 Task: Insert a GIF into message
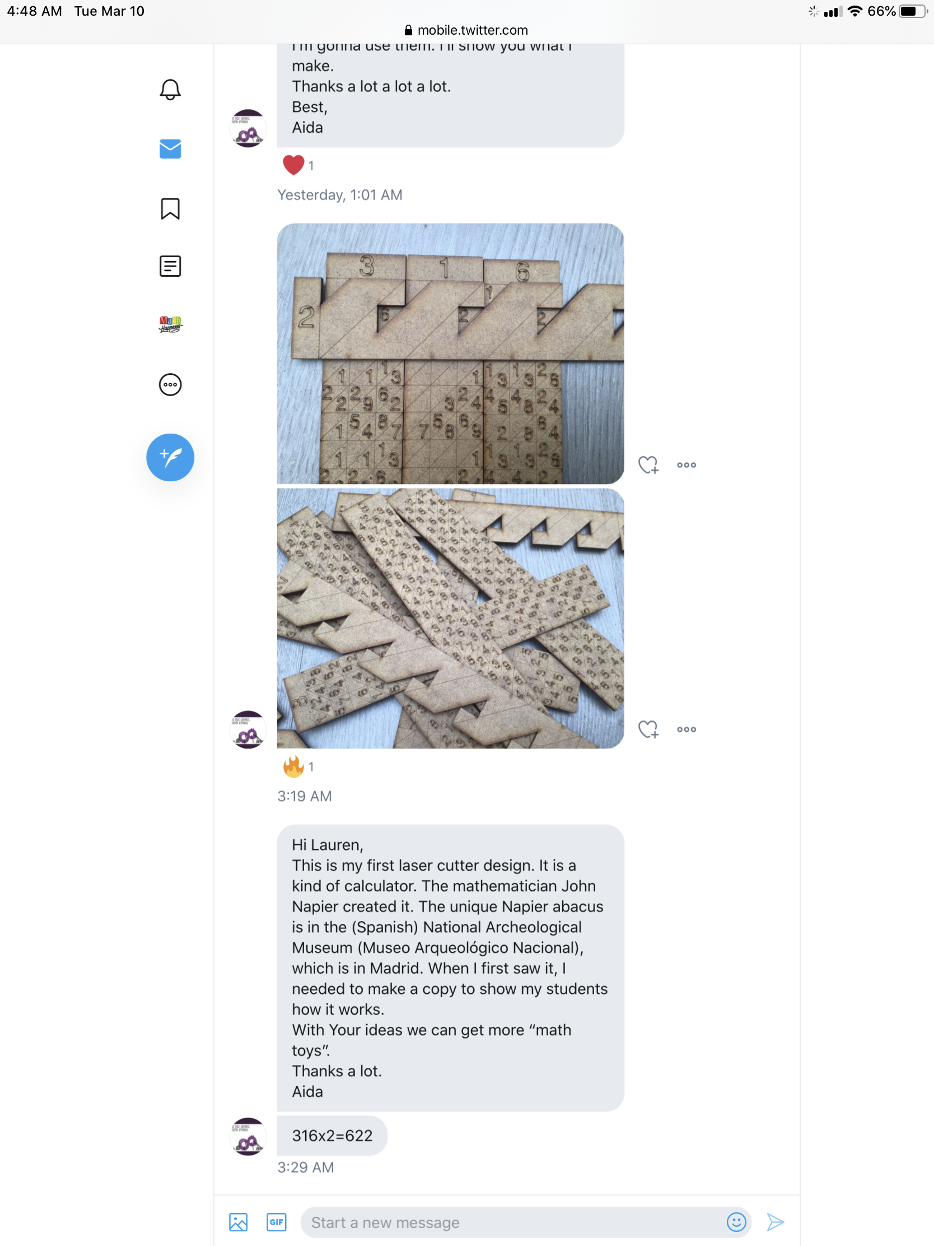277,1222
